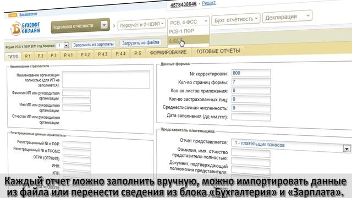
Task: Open the Отчёт представляется dropdown
Action: [x=291, y=146]
